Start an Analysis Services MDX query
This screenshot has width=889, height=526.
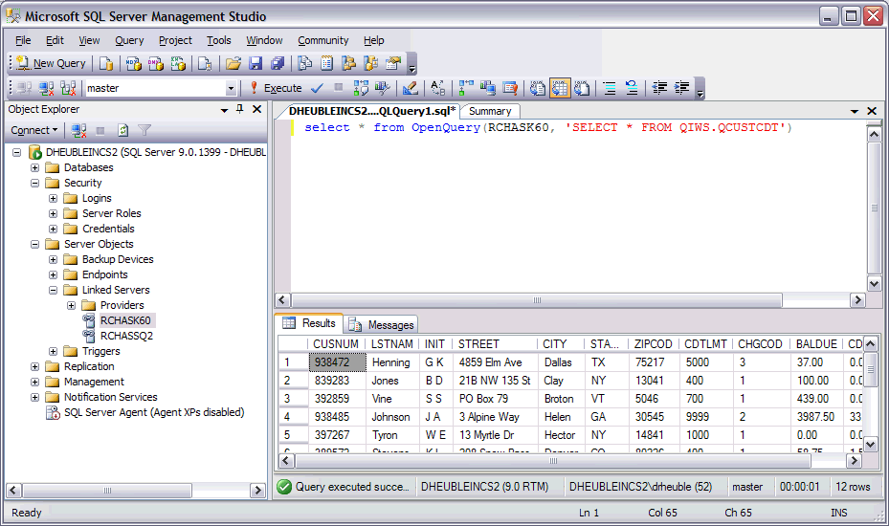tap(134, 63)
